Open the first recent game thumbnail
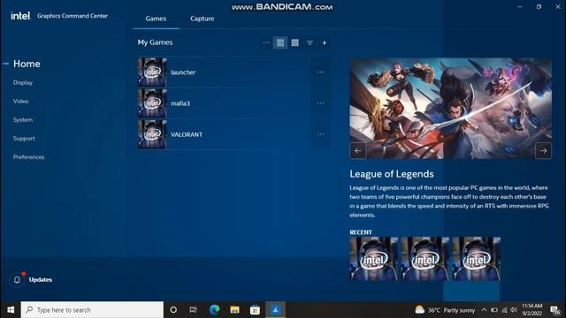This screenshot has width=566, height=318. [x=373, y=259]
